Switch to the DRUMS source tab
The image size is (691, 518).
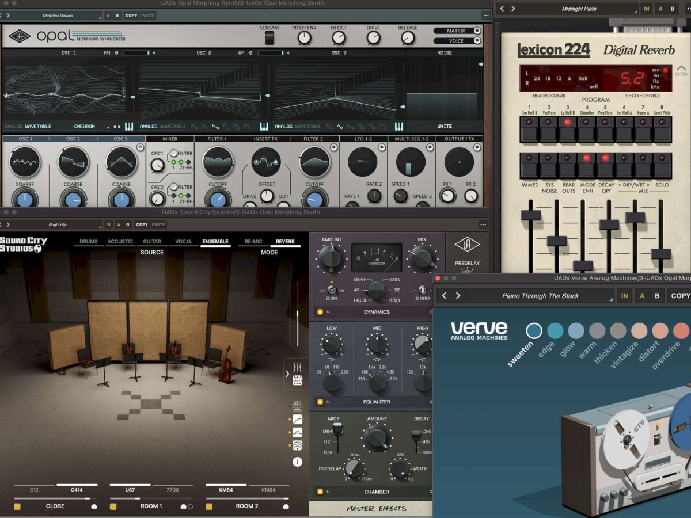pyautogui.click(x=88, y=242)
